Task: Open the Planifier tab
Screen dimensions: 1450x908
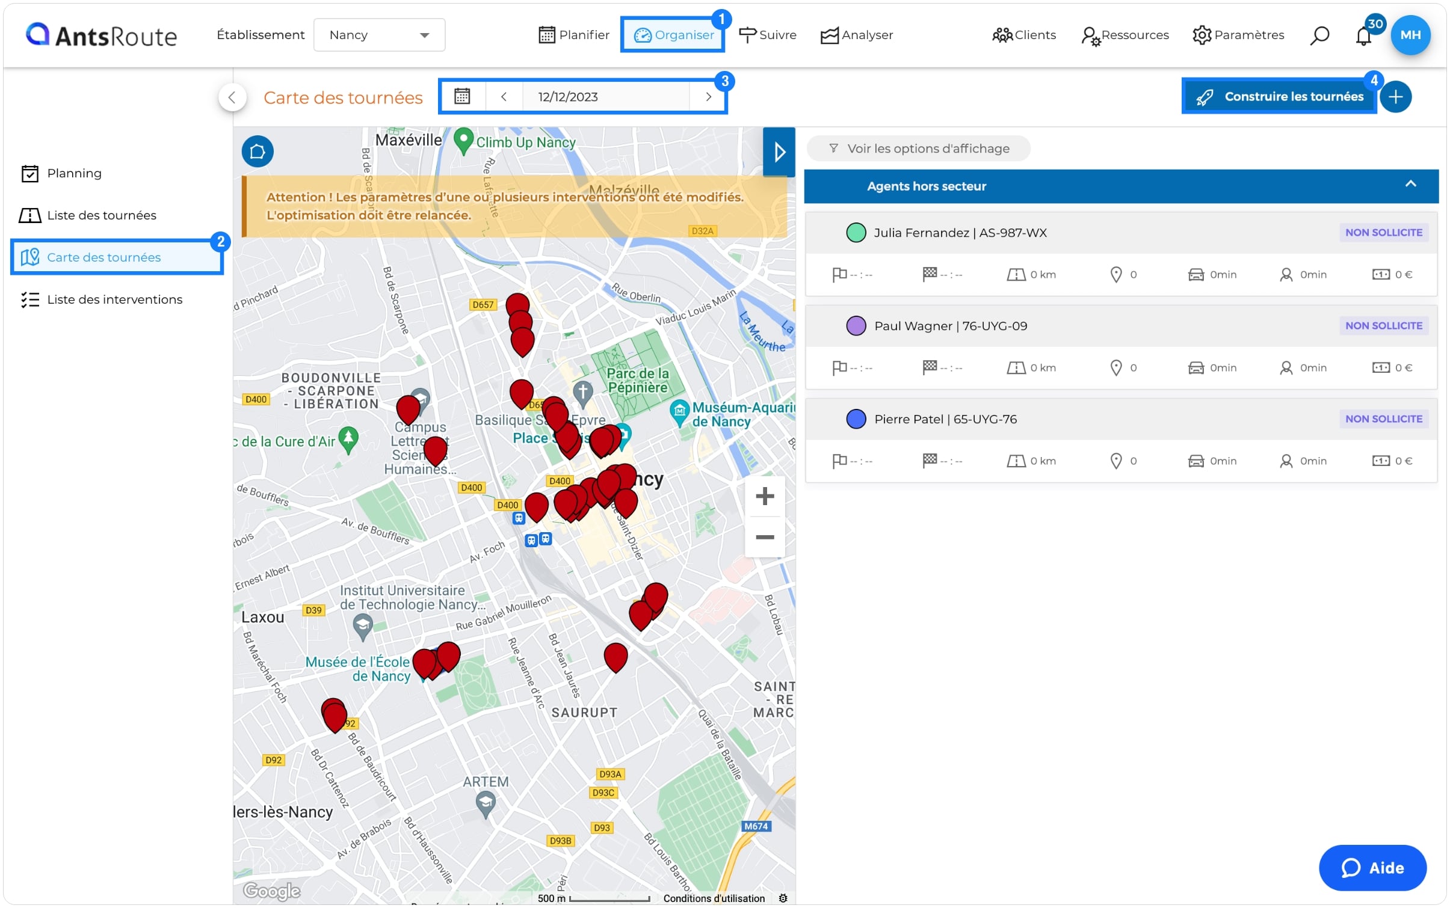Action: 574,35
